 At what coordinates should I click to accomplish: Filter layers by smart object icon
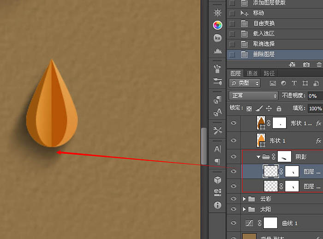(x=316, y=83)
